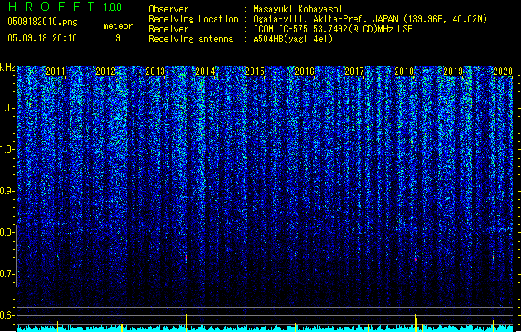Click the 0.8 frequency axis label
The width and height of the screenshot is (522, 332).
7,232
